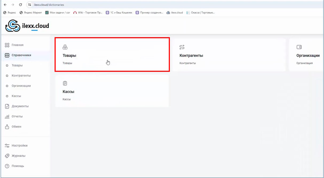324x178 pixels.
Task: Open the Организации dictionary card
Action: pyautogui.click(x=306, y=55)
